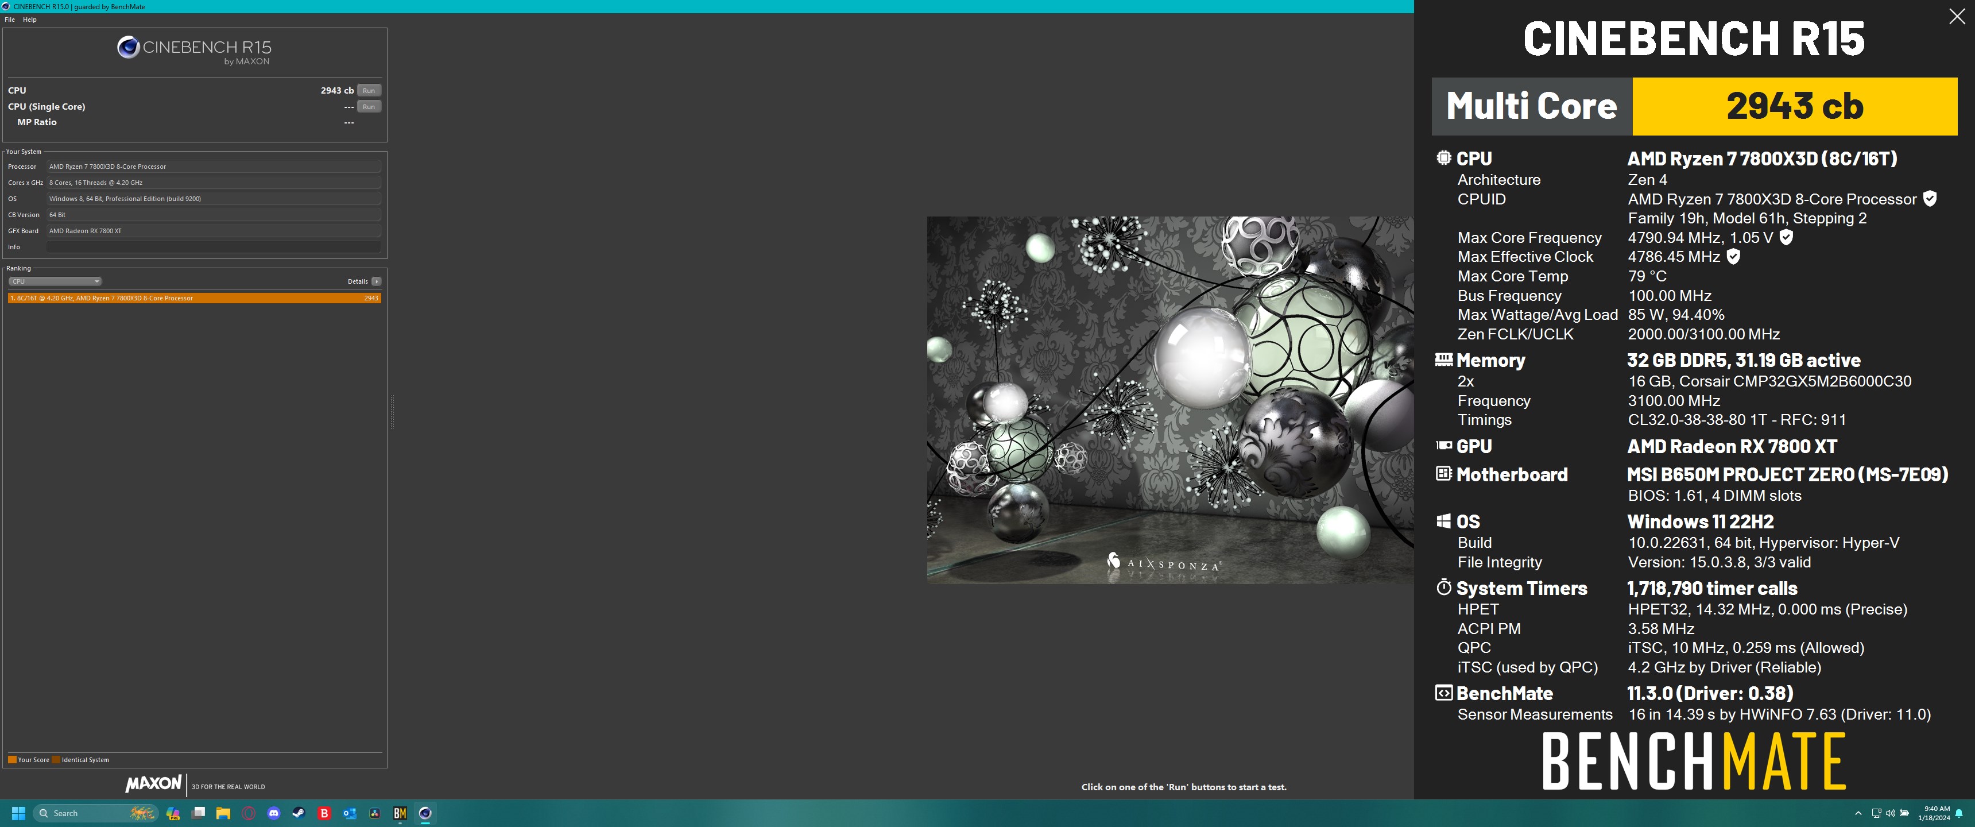Open Discord from the taskbar
1975x827 pixels.
click(x=274, y=813)
